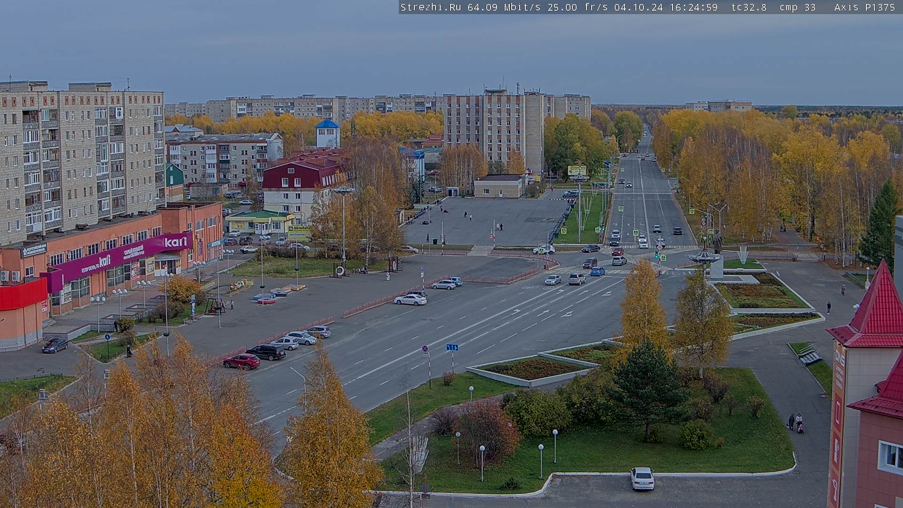Click the cmp 33 compression value

click(798, 7)
